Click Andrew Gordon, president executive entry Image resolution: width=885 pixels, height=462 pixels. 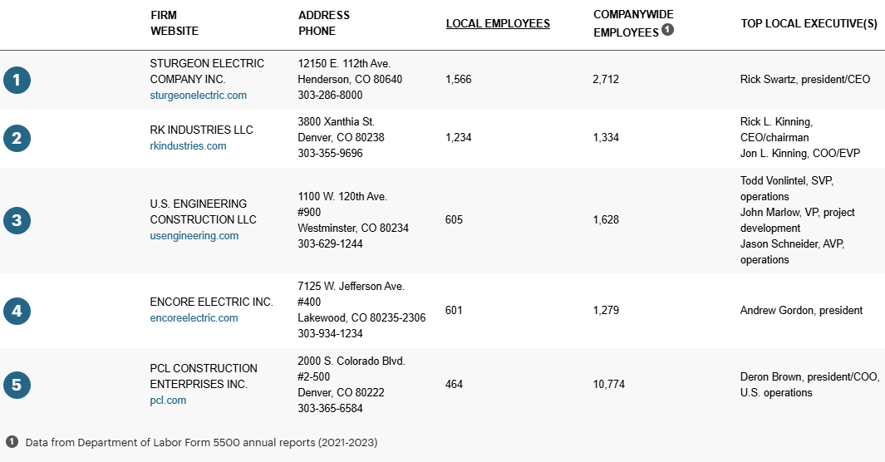801,311
